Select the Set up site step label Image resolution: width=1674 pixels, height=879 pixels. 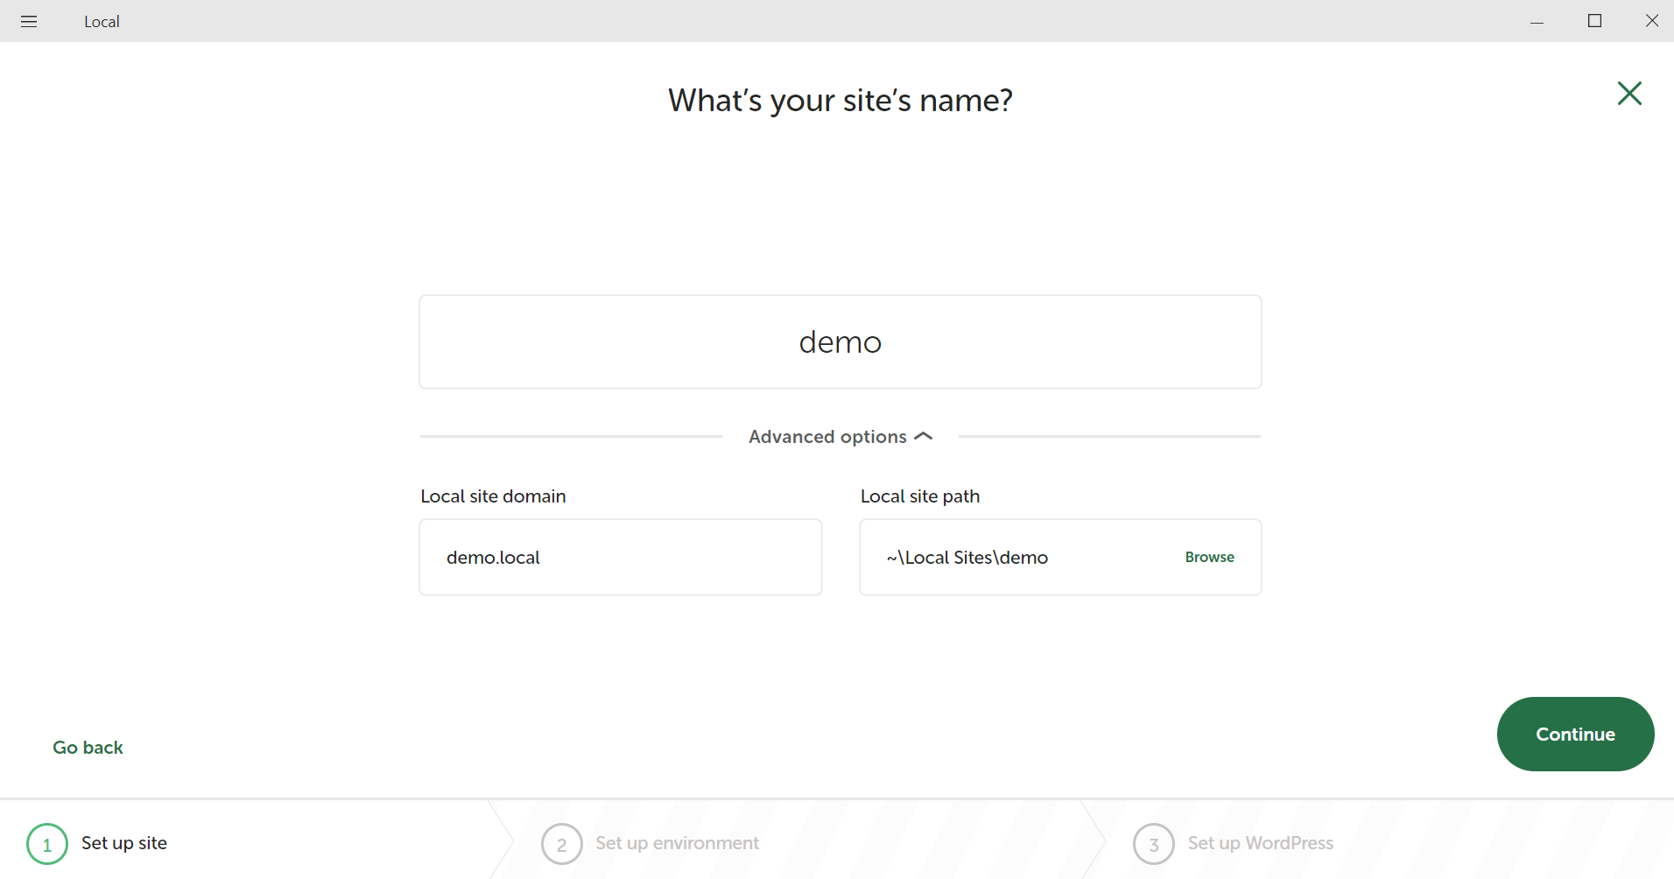tap(123, 843)
